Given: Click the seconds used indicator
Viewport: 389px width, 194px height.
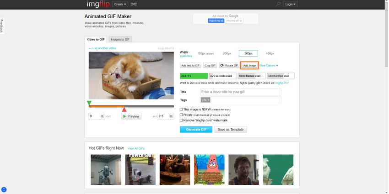Looking at the screenshot, I should pos(223,76).
